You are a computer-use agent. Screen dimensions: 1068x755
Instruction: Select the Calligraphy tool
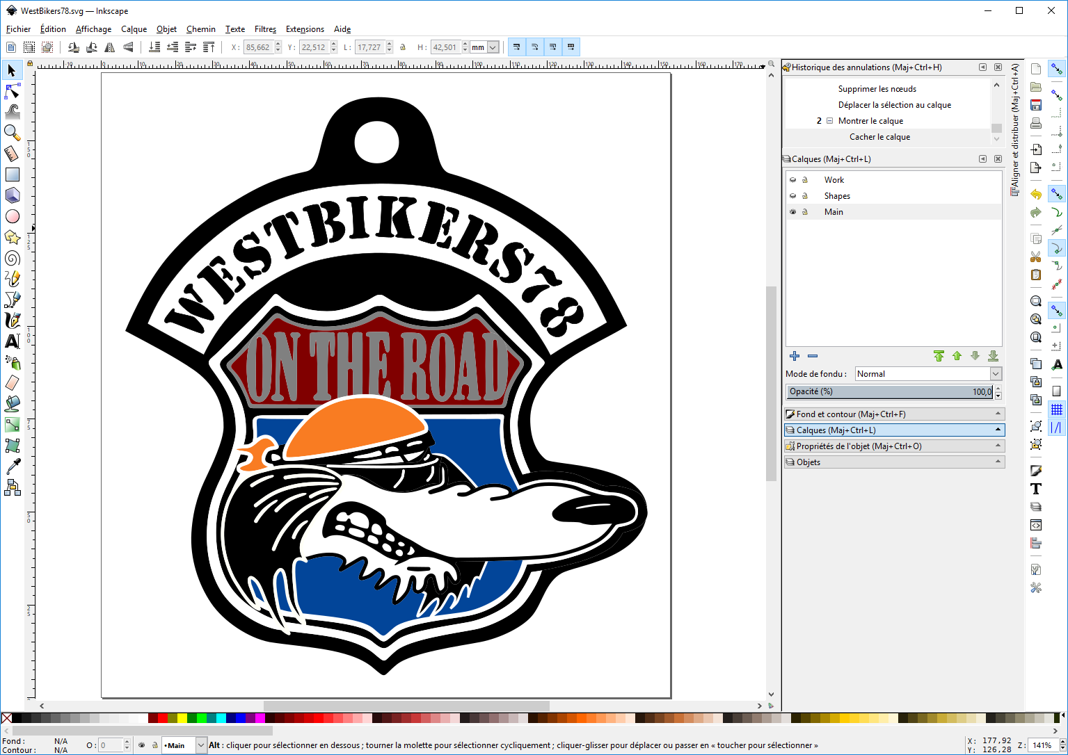[12, 320]
